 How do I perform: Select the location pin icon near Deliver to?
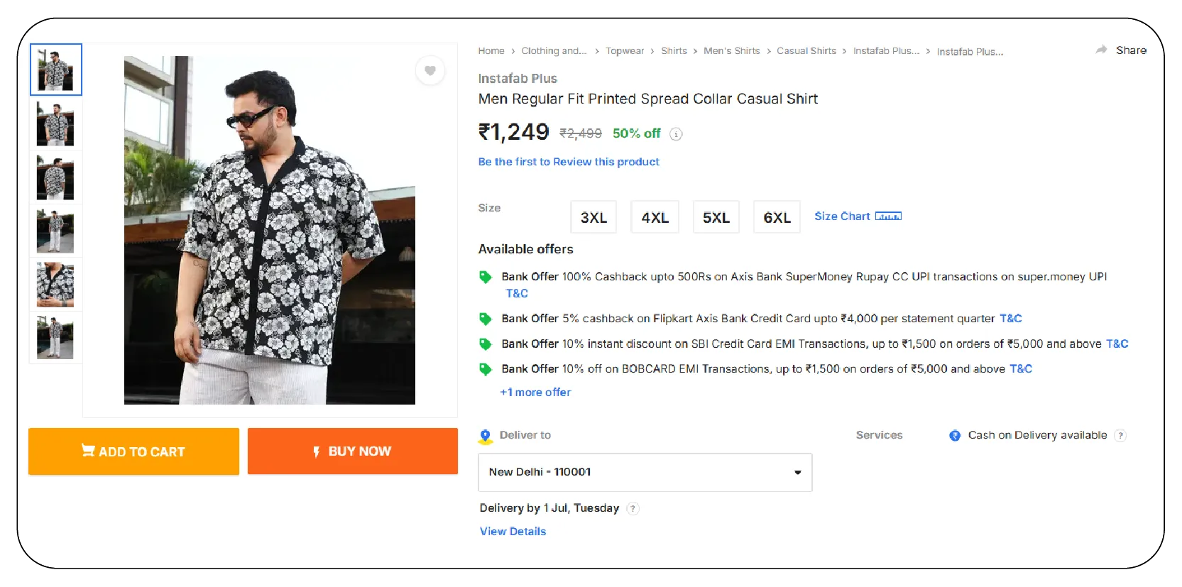pyautogui.click(x=486, y=435)
